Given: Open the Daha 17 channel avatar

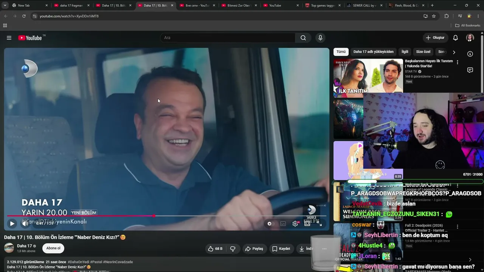Looking at the screenshot, I should click(x=9, y=248).
